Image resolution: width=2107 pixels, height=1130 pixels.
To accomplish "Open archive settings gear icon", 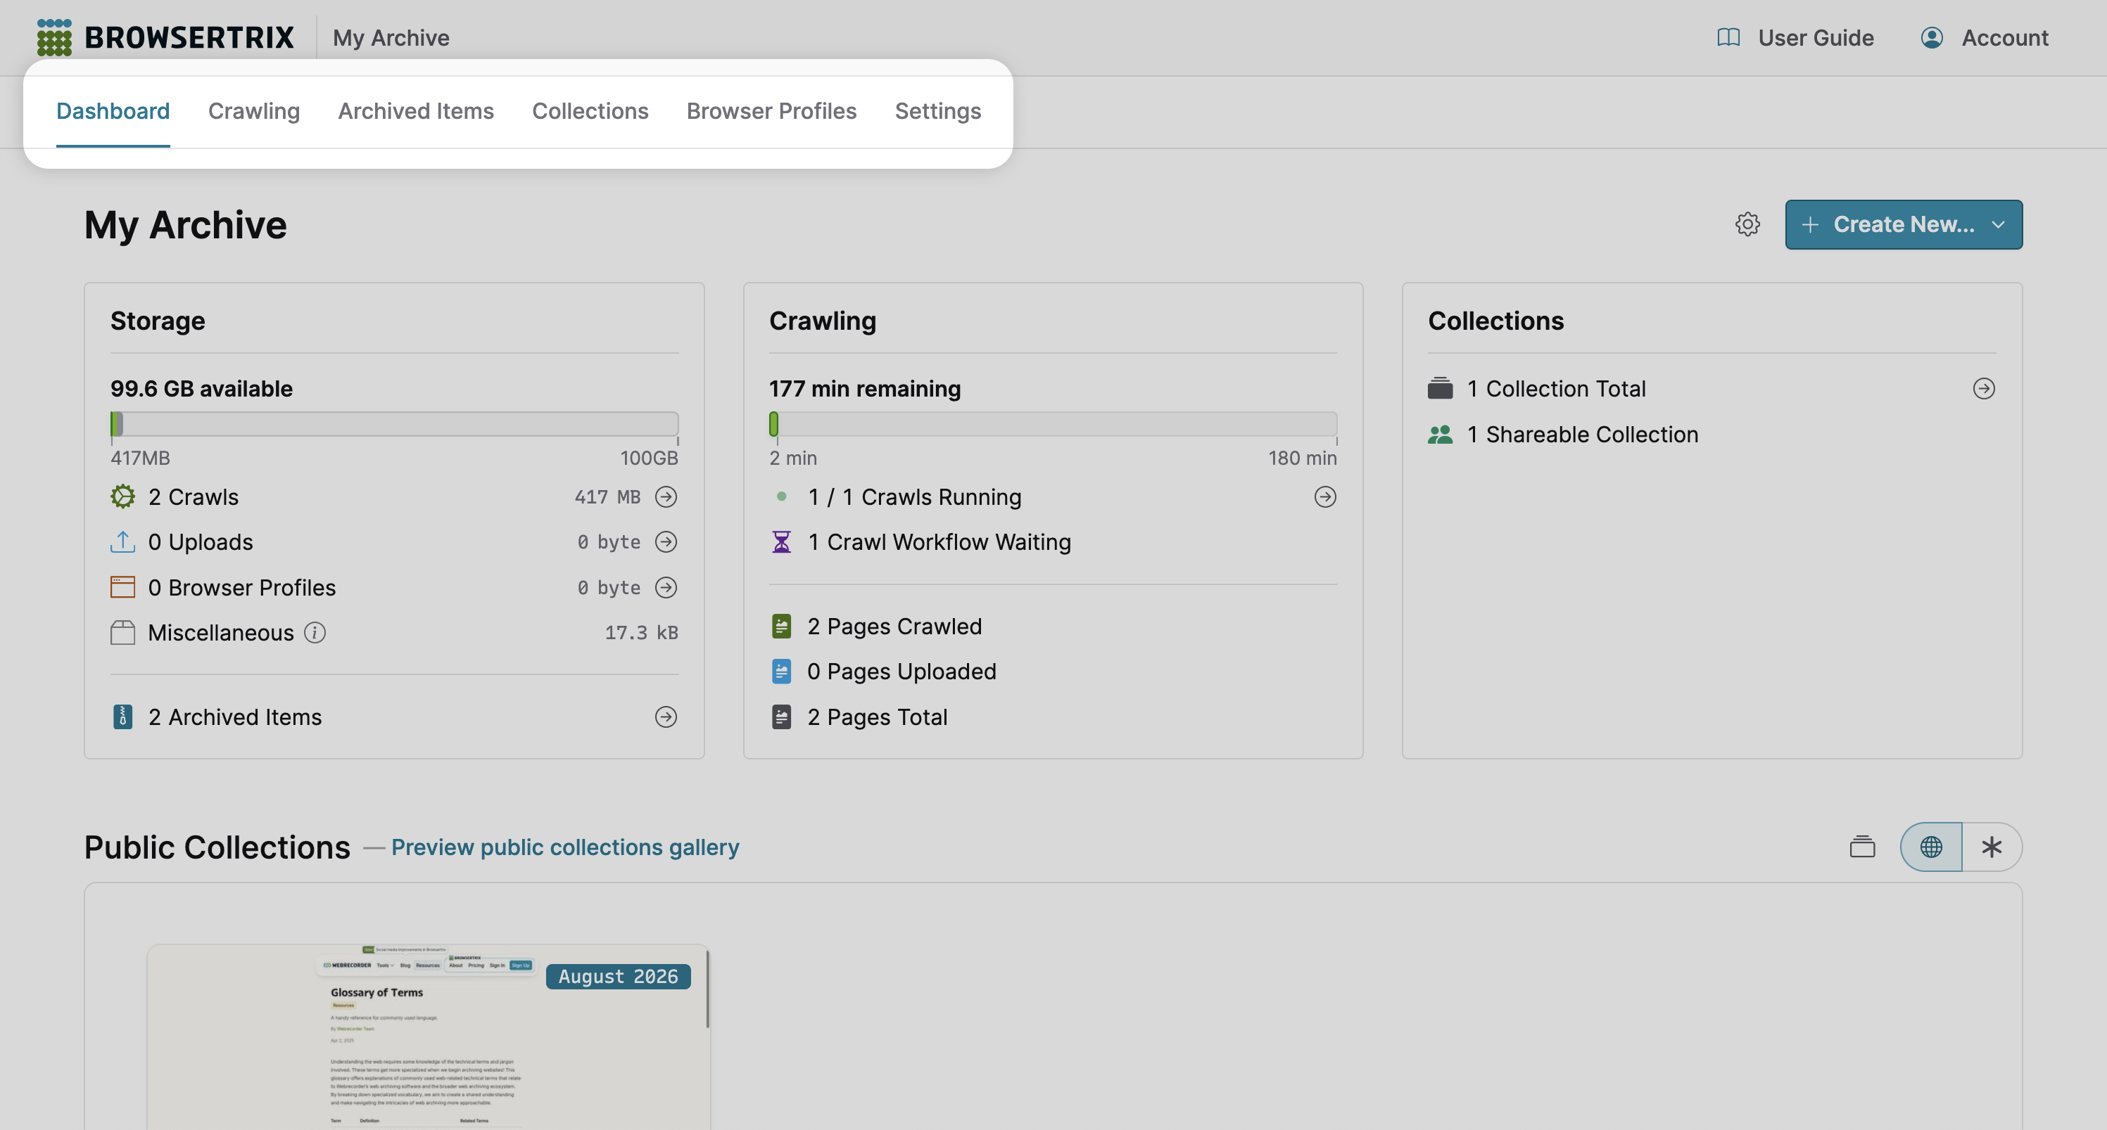I will 1747,225.
